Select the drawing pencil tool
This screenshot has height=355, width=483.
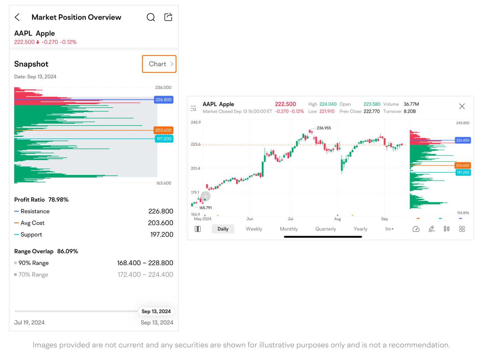point(431,229)
